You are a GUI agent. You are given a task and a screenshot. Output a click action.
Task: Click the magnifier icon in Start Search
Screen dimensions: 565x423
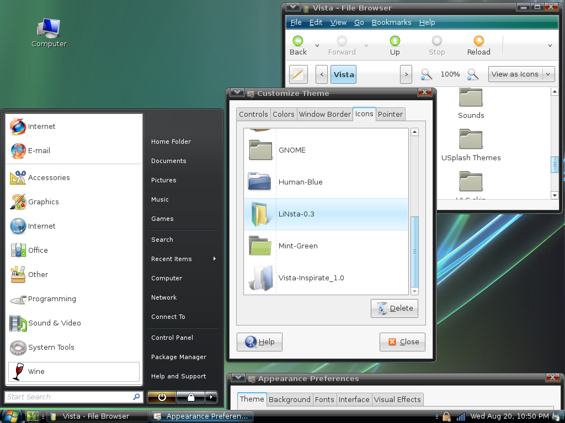pos(136,397)
